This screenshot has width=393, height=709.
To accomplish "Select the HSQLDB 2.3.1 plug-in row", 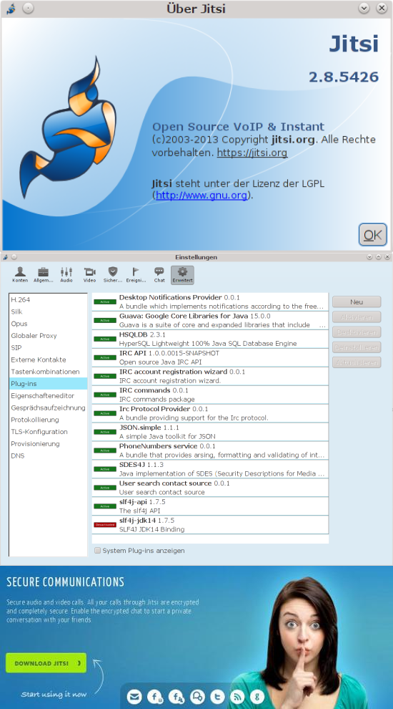I will [x=210, y=339].
